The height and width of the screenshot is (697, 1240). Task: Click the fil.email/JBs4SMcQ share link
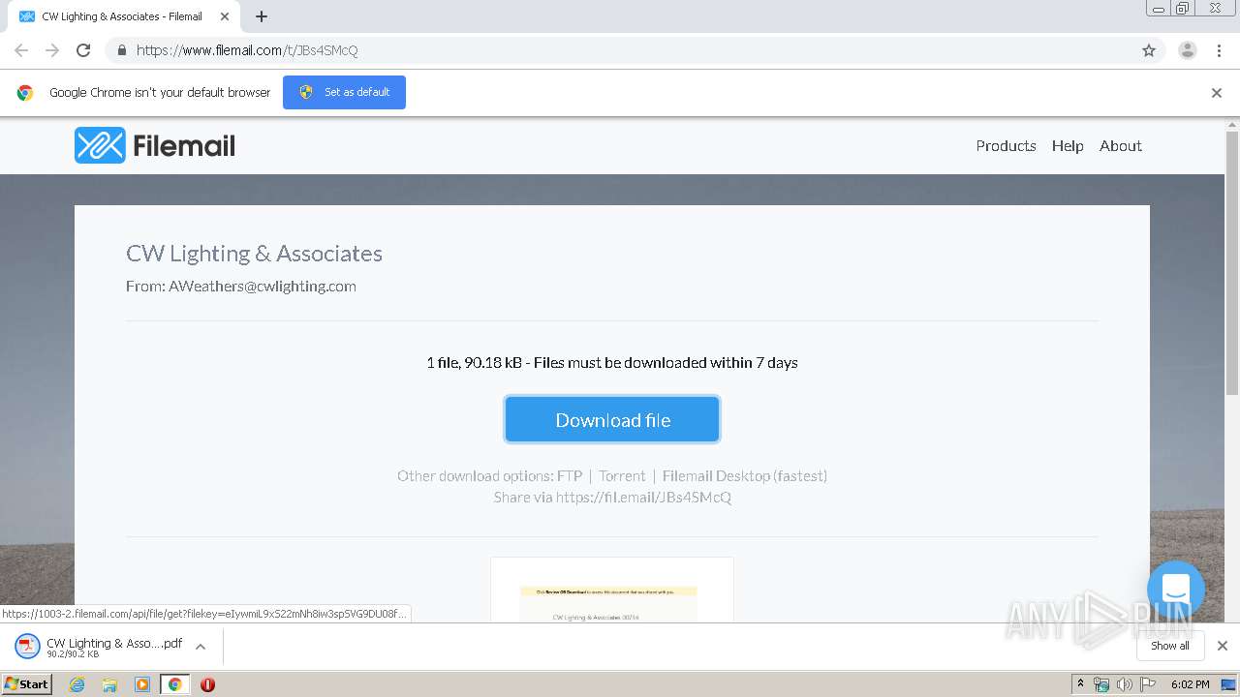[x=643, y=498]
